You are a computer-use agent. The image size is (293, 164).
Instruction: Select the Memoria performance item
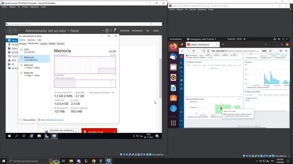coord(34,59)
